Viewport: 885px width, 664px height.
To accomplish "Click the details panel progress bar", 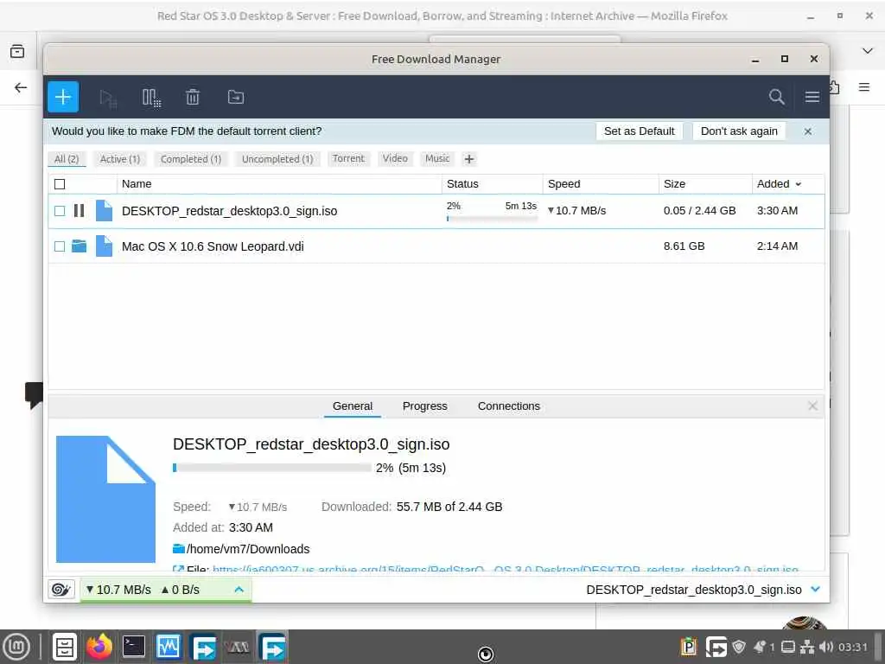I will (x=272, y=468).
